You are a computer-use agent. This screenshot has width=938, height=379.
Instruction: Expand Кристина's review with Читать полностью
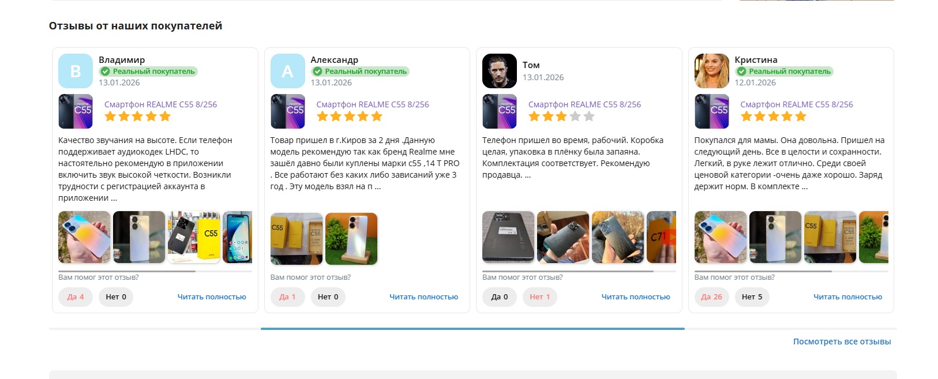tap(847, 297)
